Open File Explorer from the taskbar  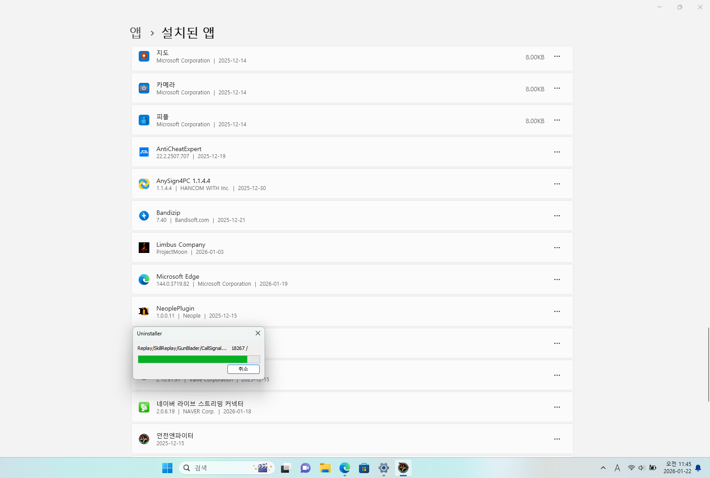tap(325, 468)
